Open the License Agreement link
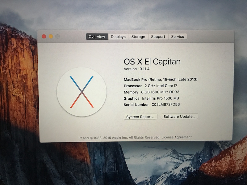The image size is (247, 185). (x=177, y=137)
